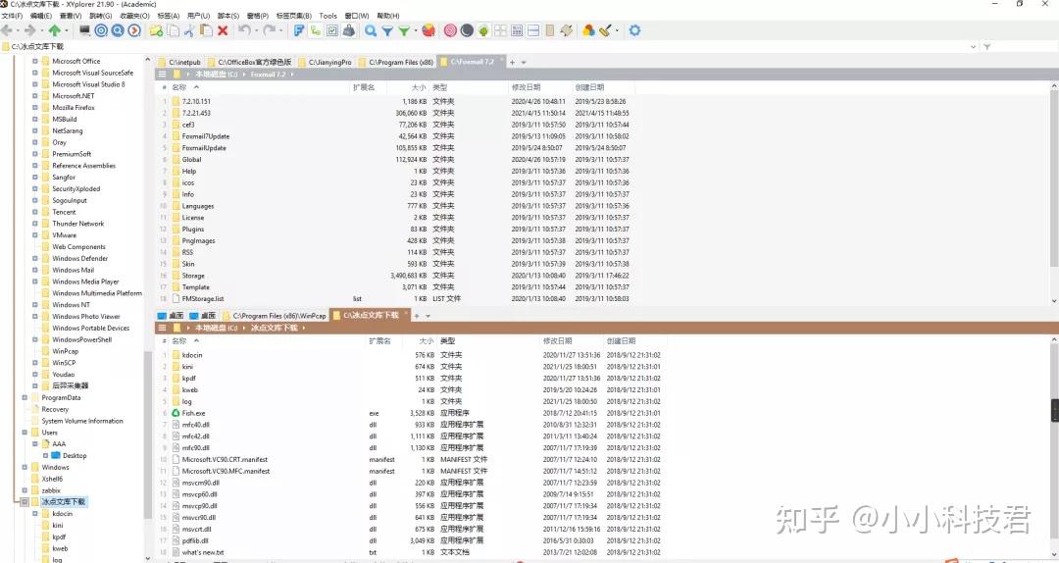This screenshot has width=1059, height=563.
Task: Expand the VMware tree node
Action: pyautogui.click(x=35, y=235)
